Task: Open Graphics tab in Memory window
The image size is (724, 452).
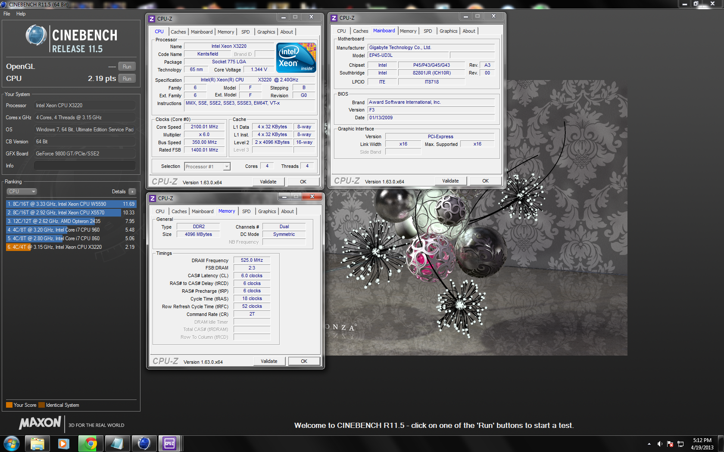Action: click(267, 211)
